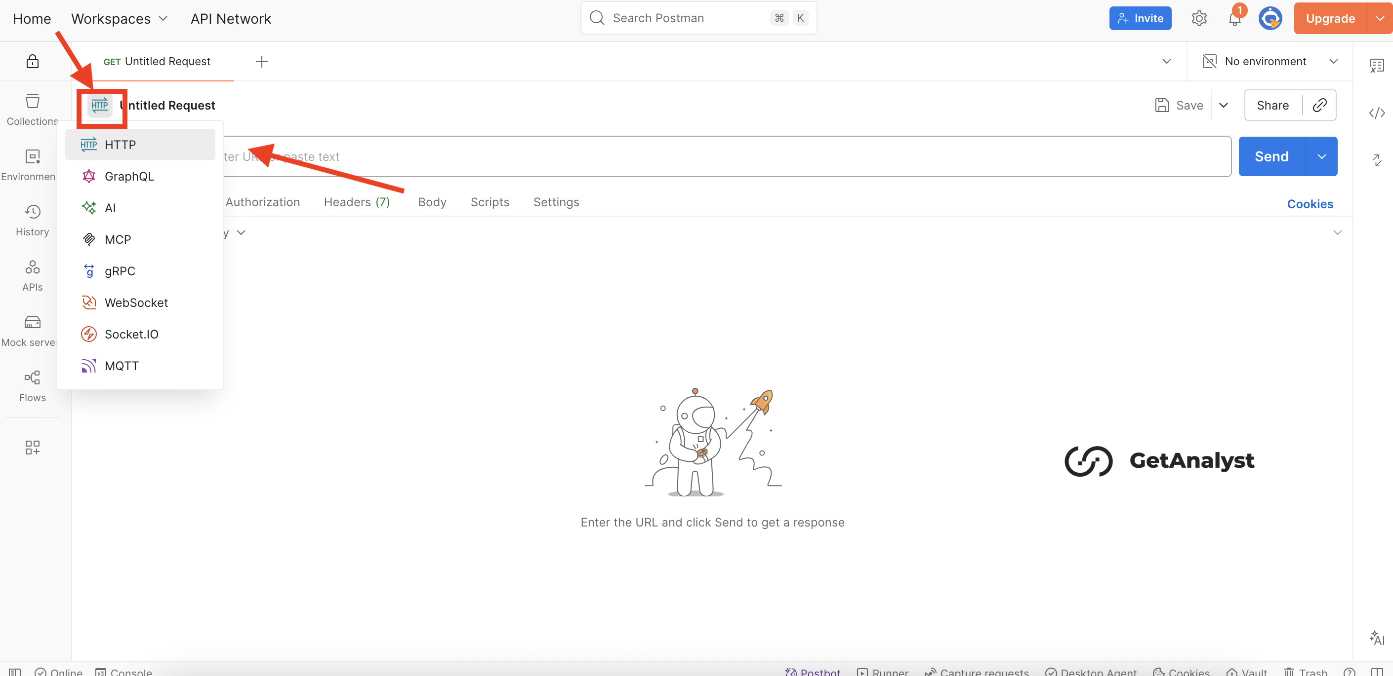Pick MQTT request type
This screenshot has width=1393, height=676.
pyautogui.click(x=121, y=366)
